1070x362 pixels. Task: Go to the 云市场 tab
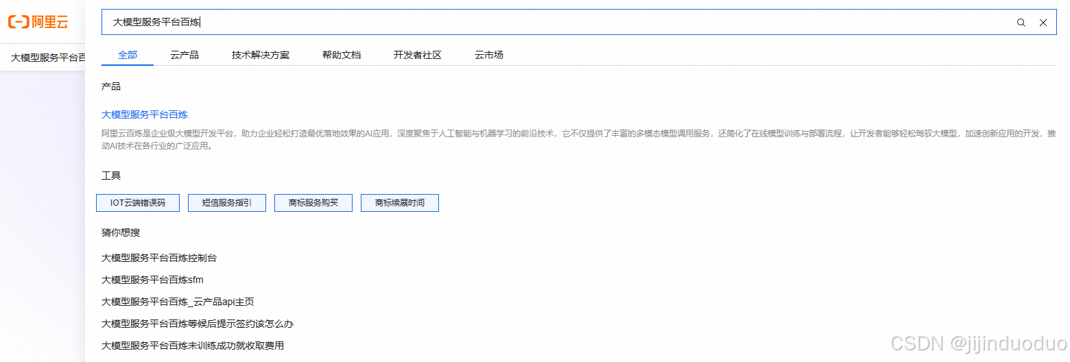pos(489,55)
